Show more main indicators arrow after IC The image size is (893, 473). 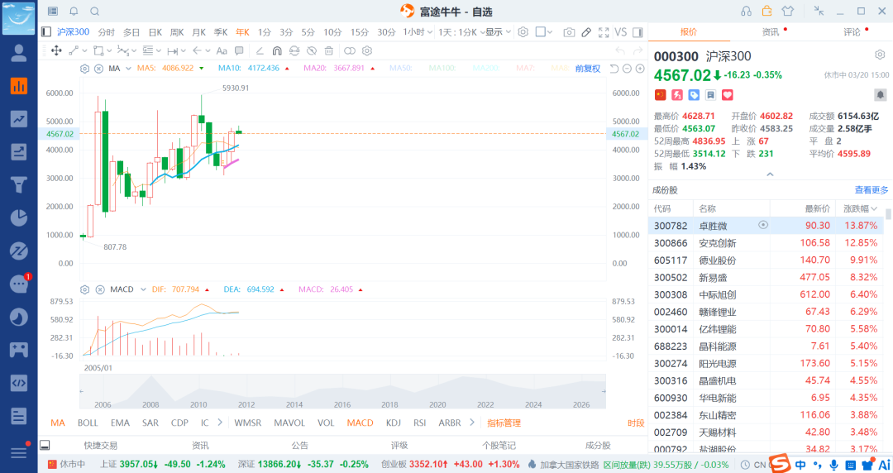(220, 423)
